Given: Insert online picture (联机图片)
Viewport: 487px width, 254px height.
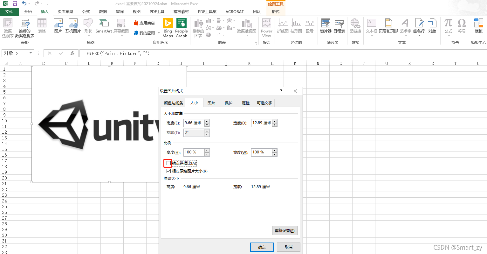Looking at the screenshot, I should (x=73, y=26).
